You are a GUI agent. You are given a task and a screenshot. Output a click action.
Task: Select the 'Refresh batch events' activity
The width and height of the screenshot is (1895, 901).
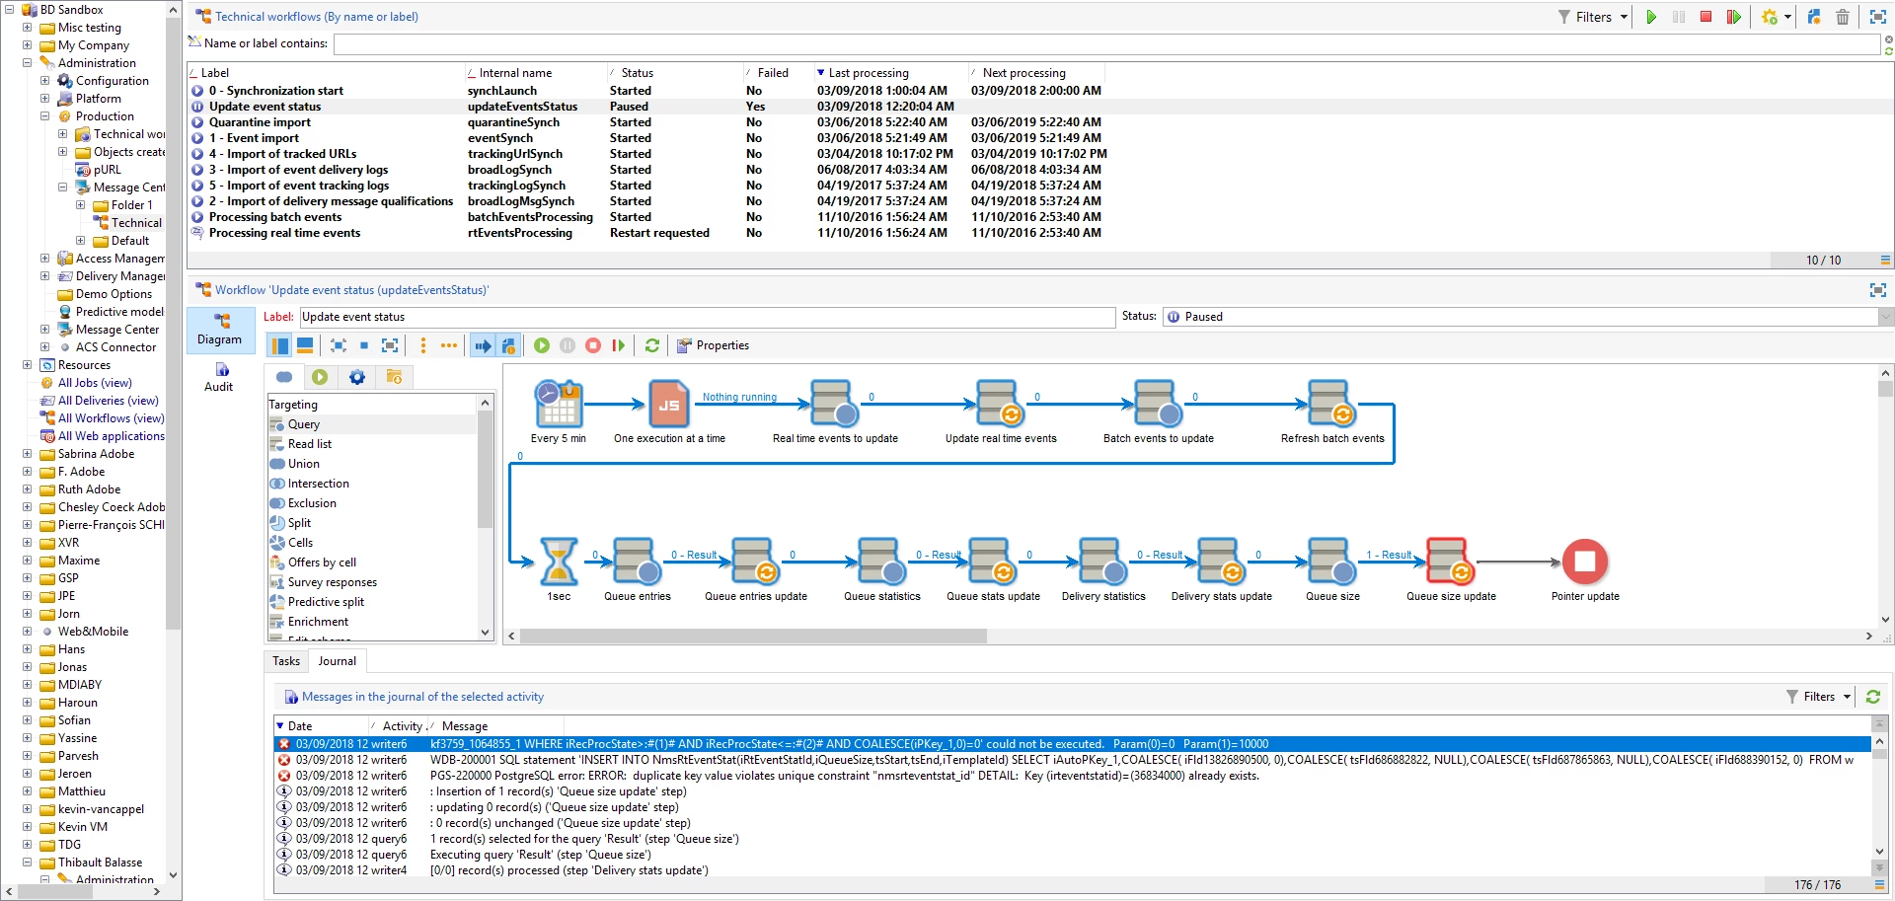click(1332, 405)
